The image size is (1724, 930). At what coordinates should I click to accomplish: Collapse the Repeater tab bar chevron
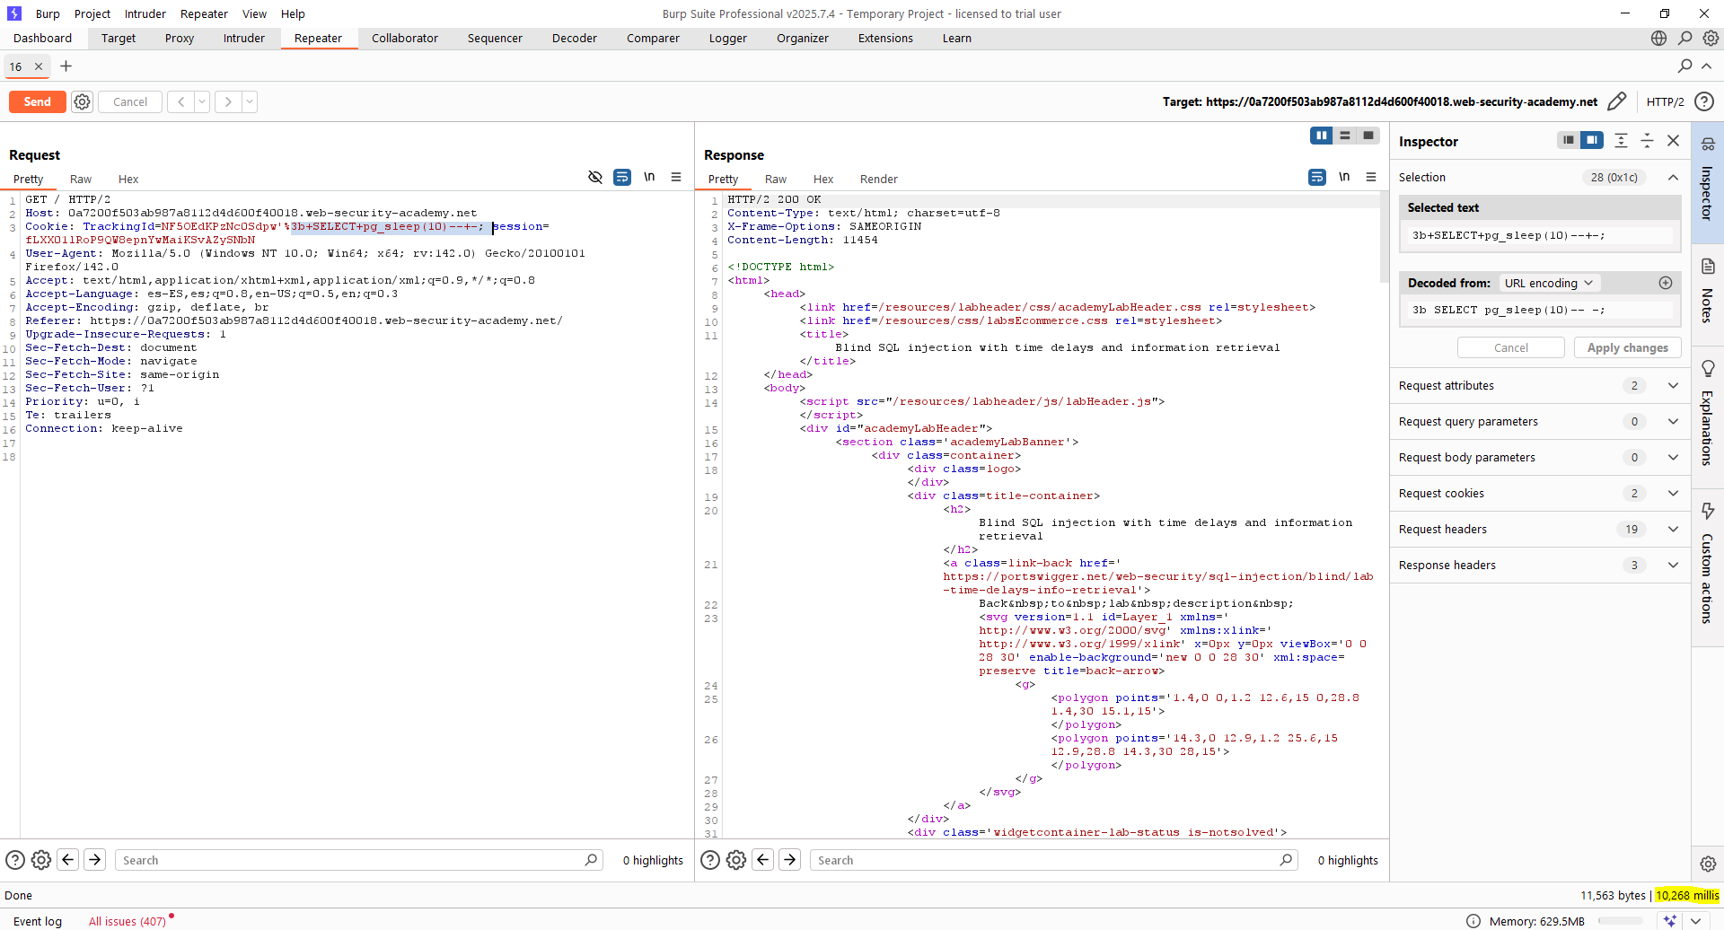click(x=1707, y=66)
